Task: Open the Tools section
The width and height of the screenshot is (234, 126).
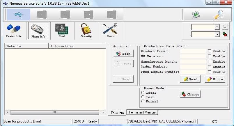Action: pyautogui.click(x=110, y=31)
